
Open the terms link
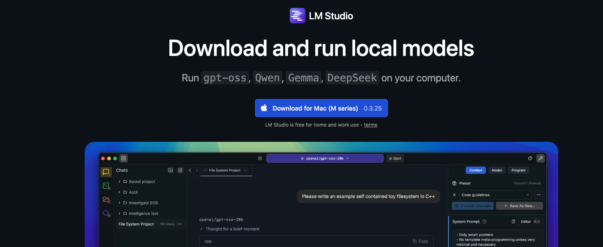point(370,125)
